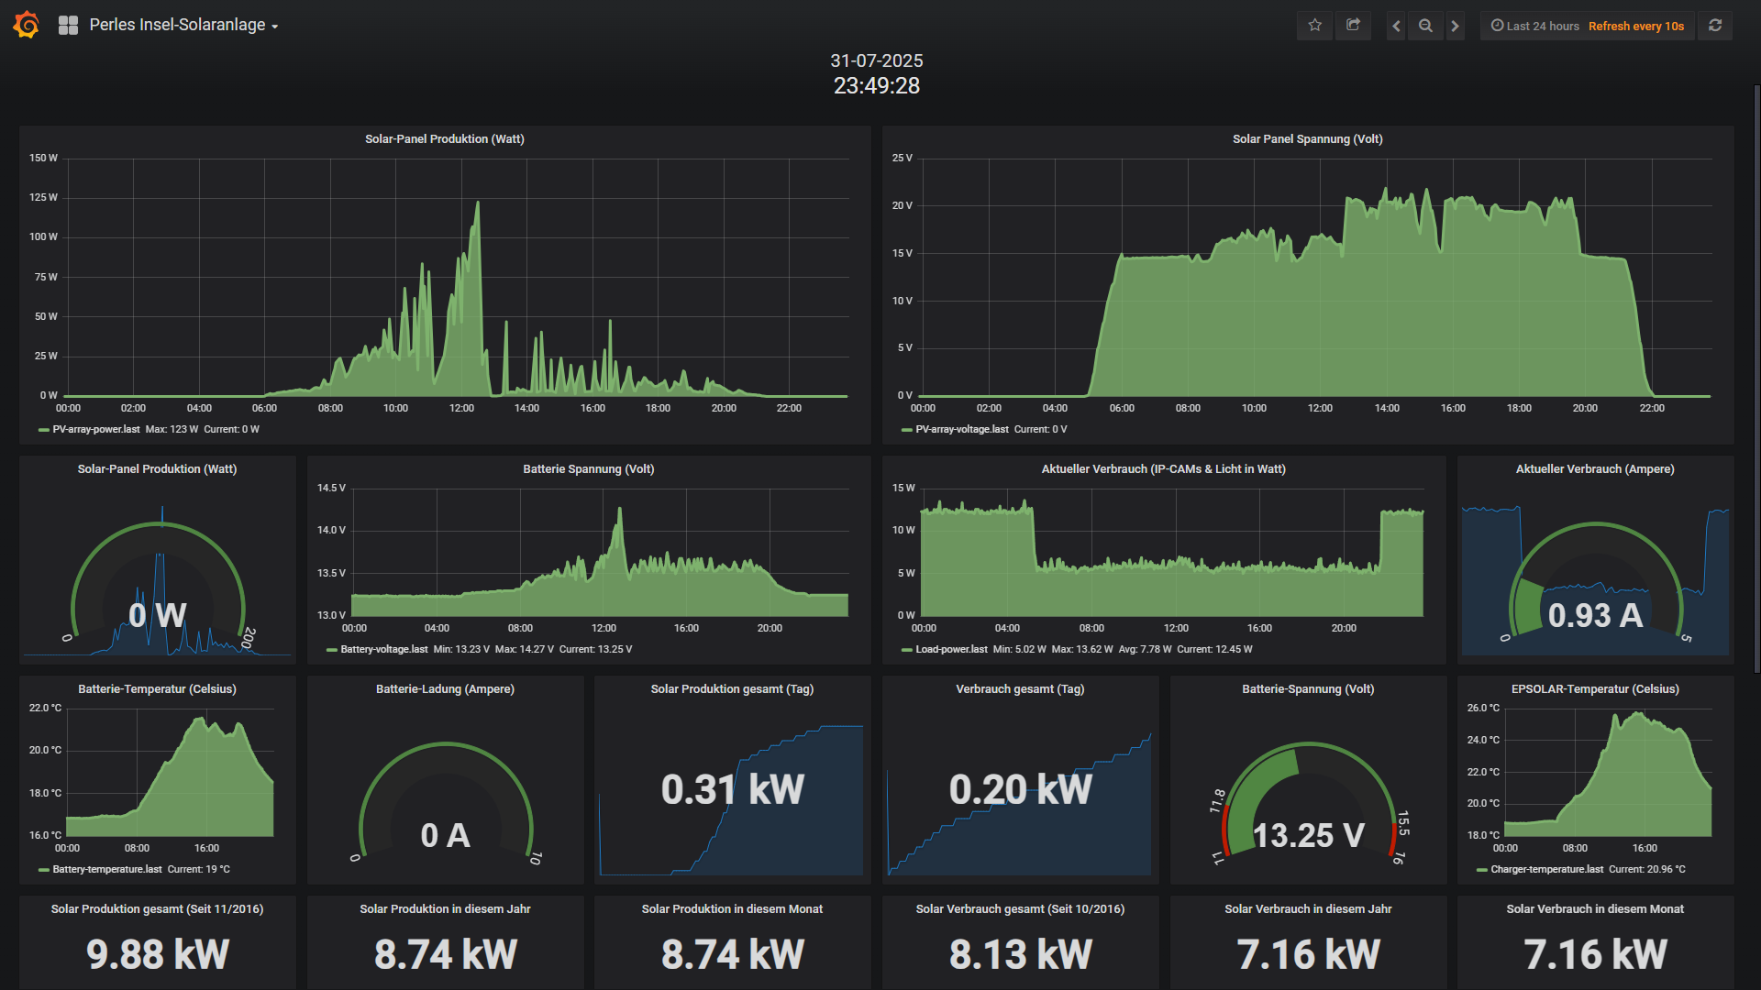
Task: Click the Grafana logo icon
Action: [27, 25]
